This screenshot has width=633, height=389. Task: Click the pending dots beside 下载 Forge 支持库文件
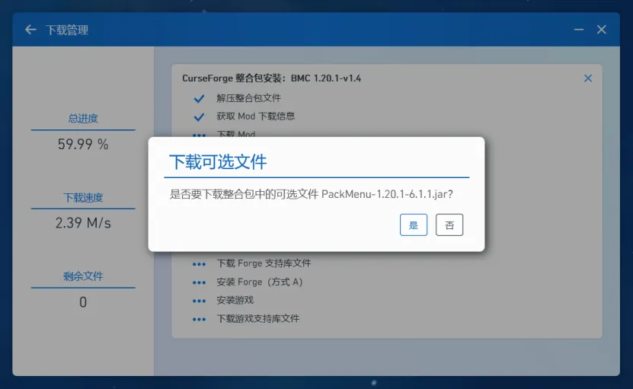tap(199, 264)
